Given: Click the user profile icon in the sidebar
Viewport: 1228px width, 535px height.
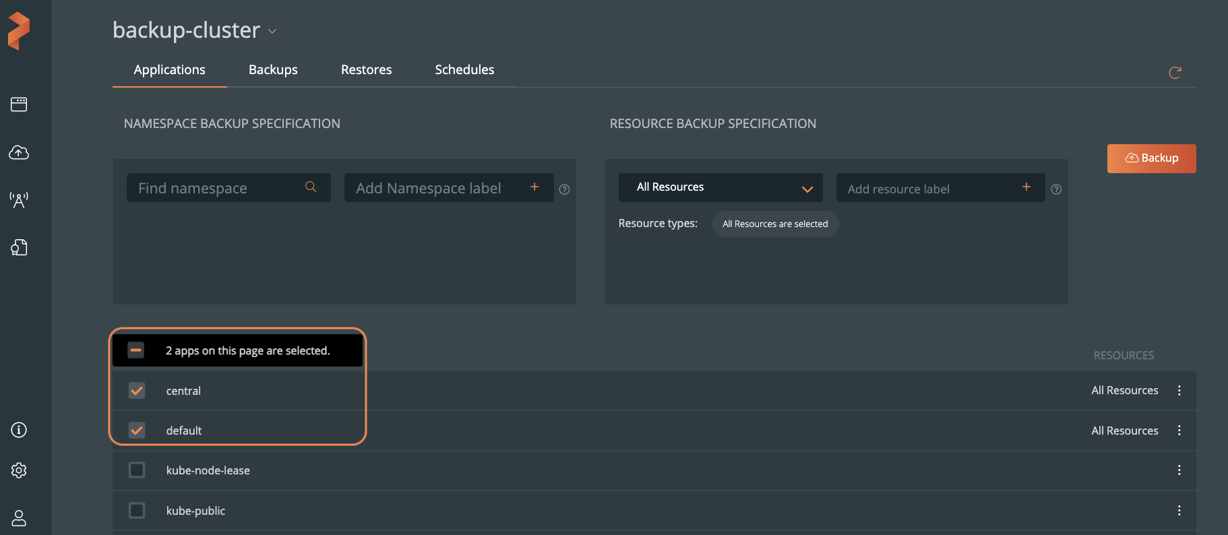Looking at the screenshot, I should pos(19,517).
